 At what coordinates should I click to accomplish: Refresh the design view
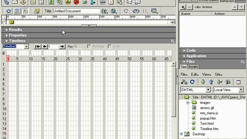click(126, 11)
